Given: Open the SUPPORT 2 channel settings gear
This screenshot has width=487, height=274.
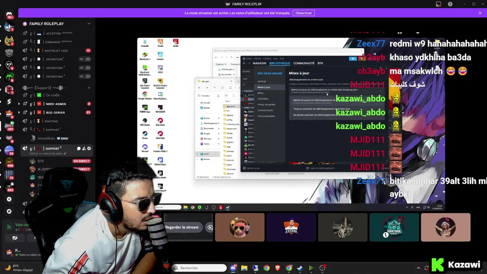Looking at the screenshot, I should [89, 149].
